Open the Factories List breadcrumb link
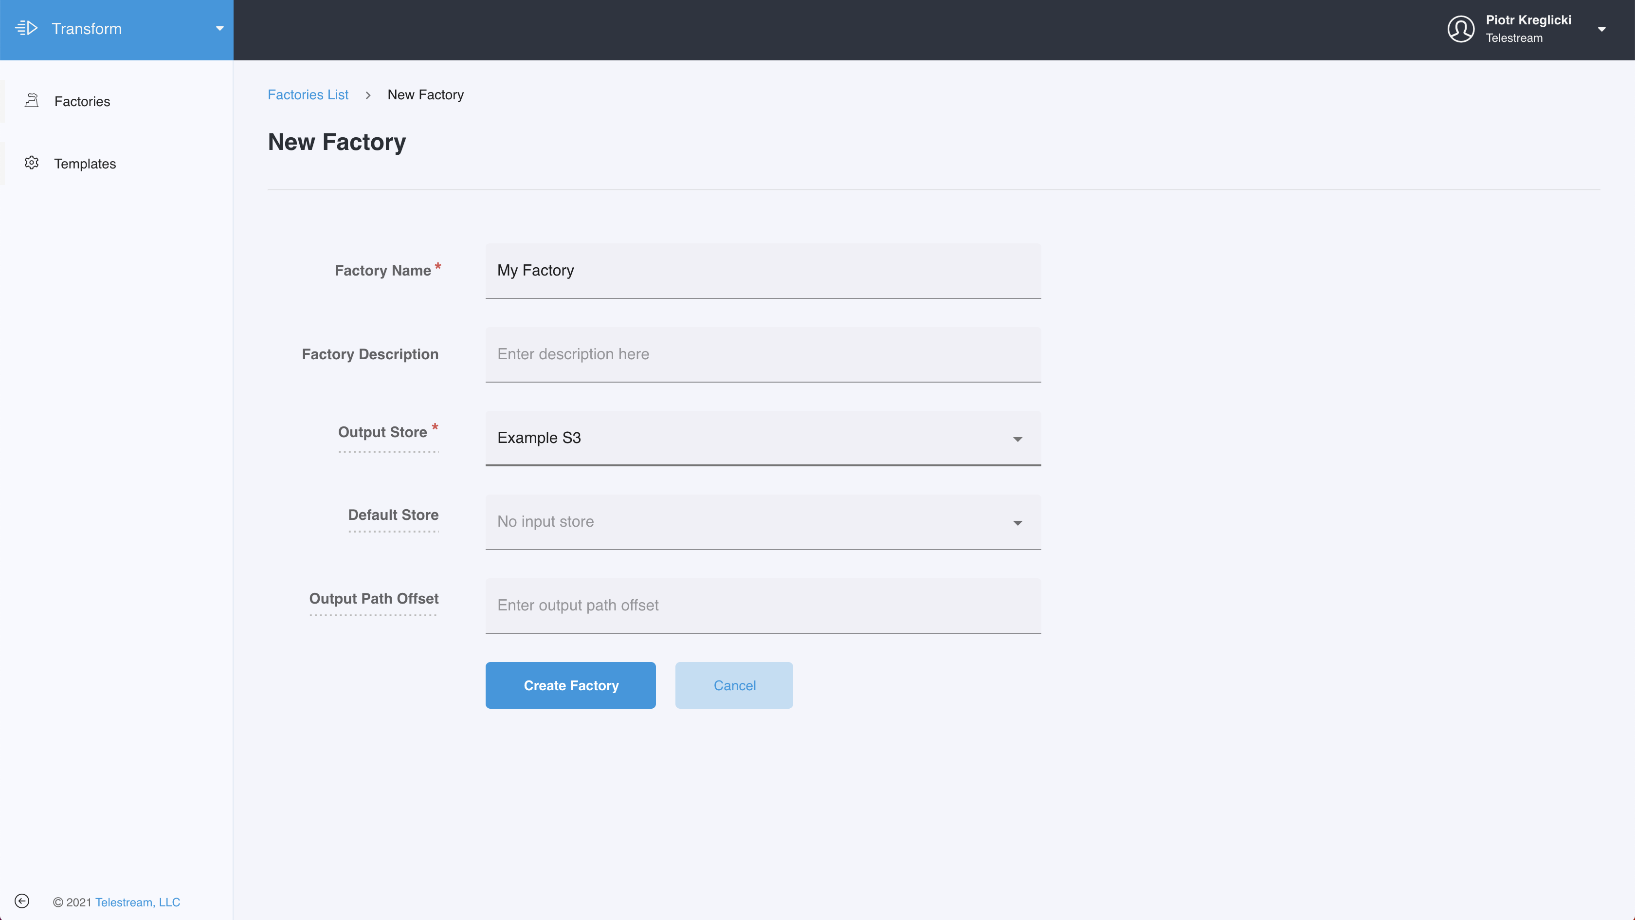The height and width of the screenshot is (920, 1635). click(308, 95)
